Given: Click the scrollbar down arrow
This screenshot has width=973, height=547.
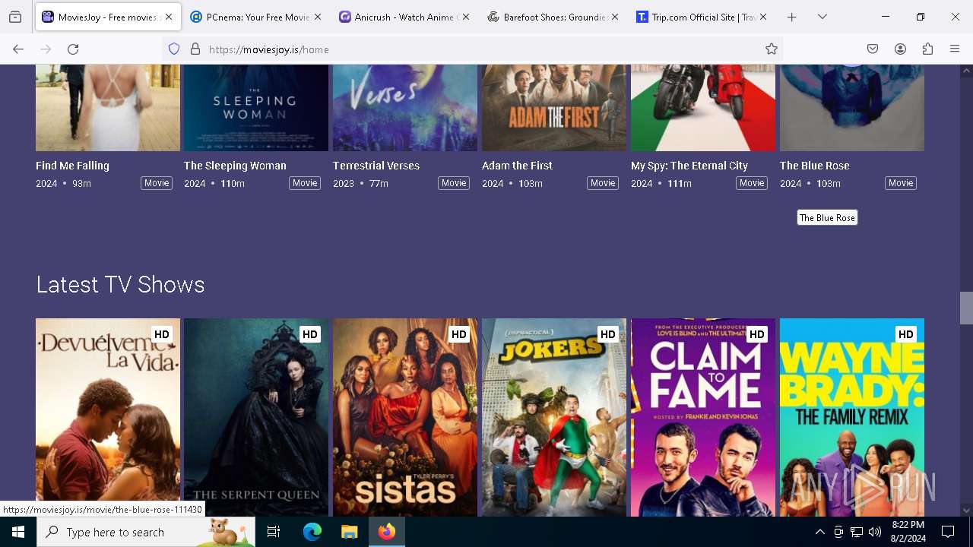Looking at the screenshot, I should click(966, 511).
